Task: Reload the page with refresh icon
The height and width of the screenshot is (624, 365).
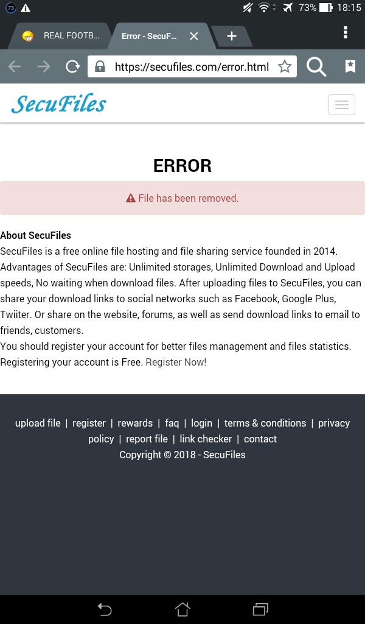Action: (72, 66)
